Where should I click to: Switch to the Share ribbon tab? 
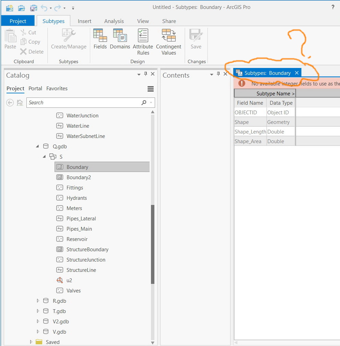(169, 21)
